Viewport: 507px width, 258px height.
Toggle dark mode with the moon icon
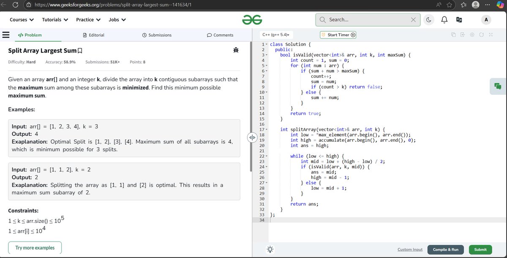click(429, 20)
